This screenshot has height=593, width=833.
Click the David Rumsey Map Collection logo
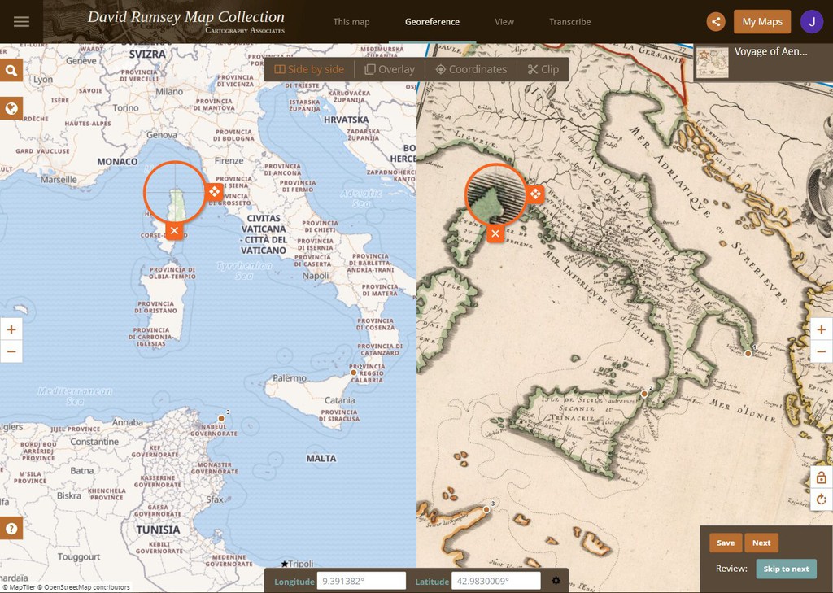coord(186,22)
